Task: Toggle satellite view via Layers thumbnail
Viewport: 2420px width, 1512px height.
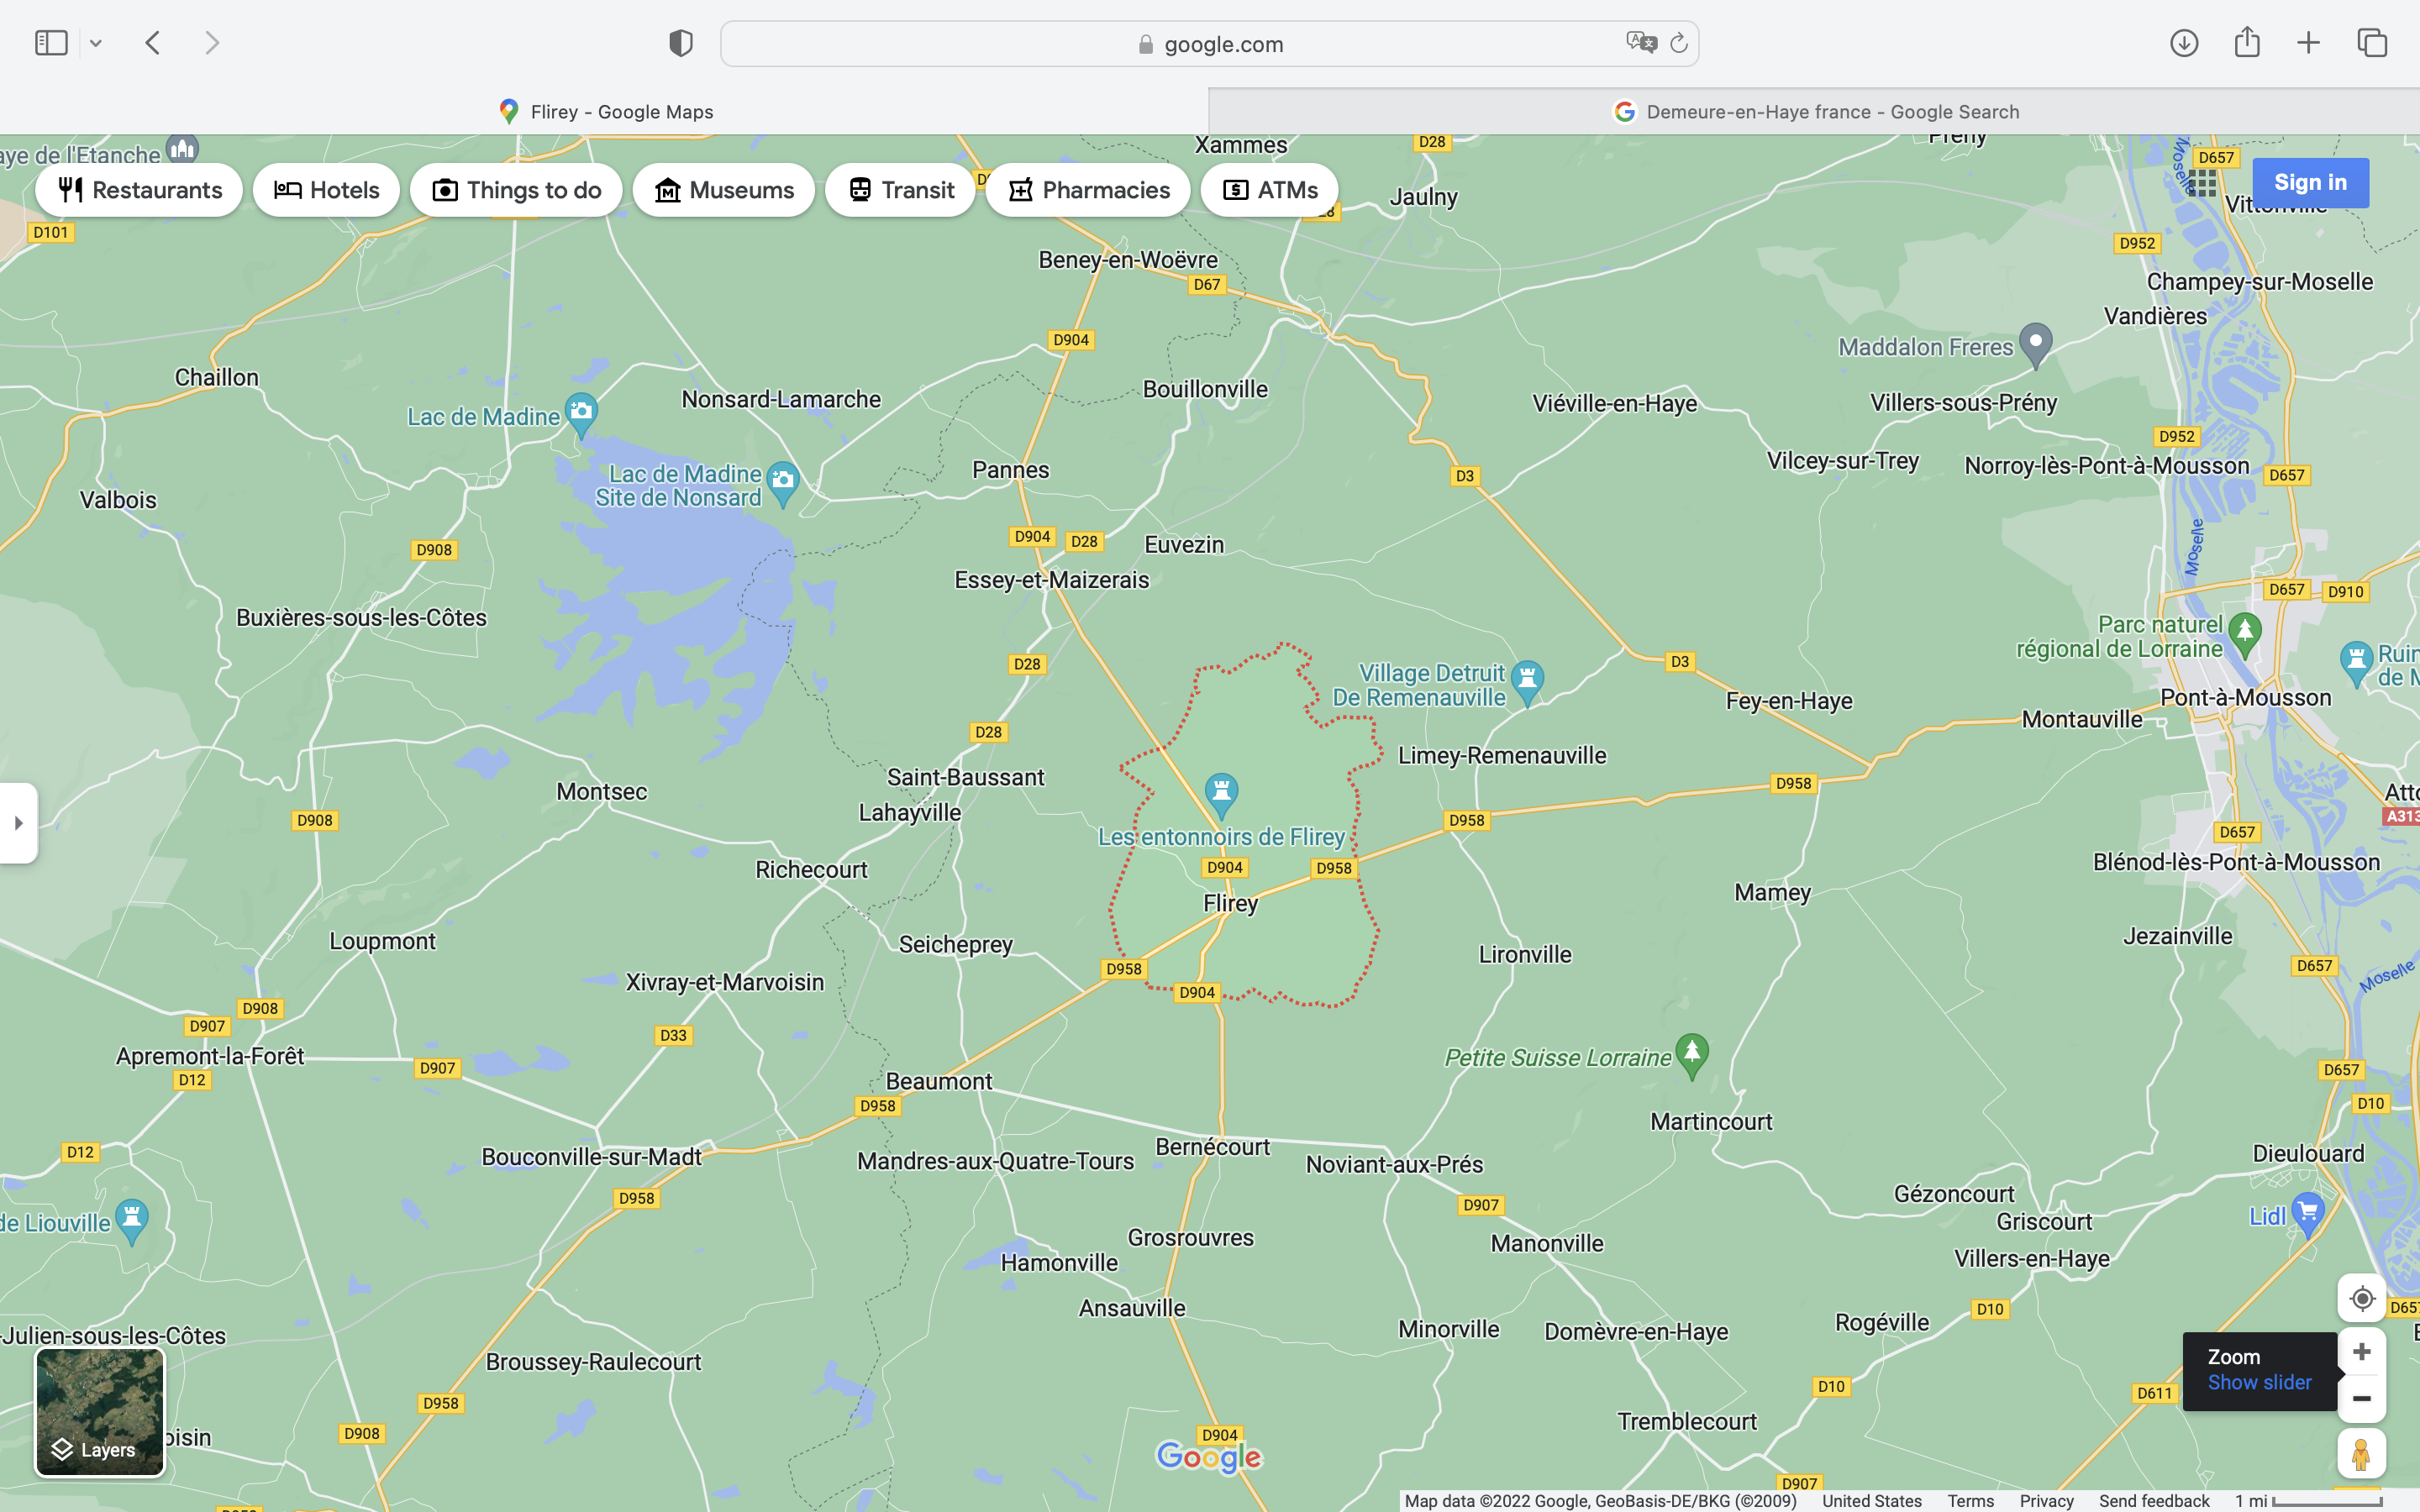Action: point(100,1412)
